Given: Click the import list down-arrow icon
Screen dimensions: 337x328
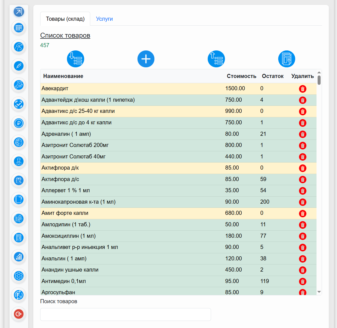Looking at the screenshot, I should (75, 59).
